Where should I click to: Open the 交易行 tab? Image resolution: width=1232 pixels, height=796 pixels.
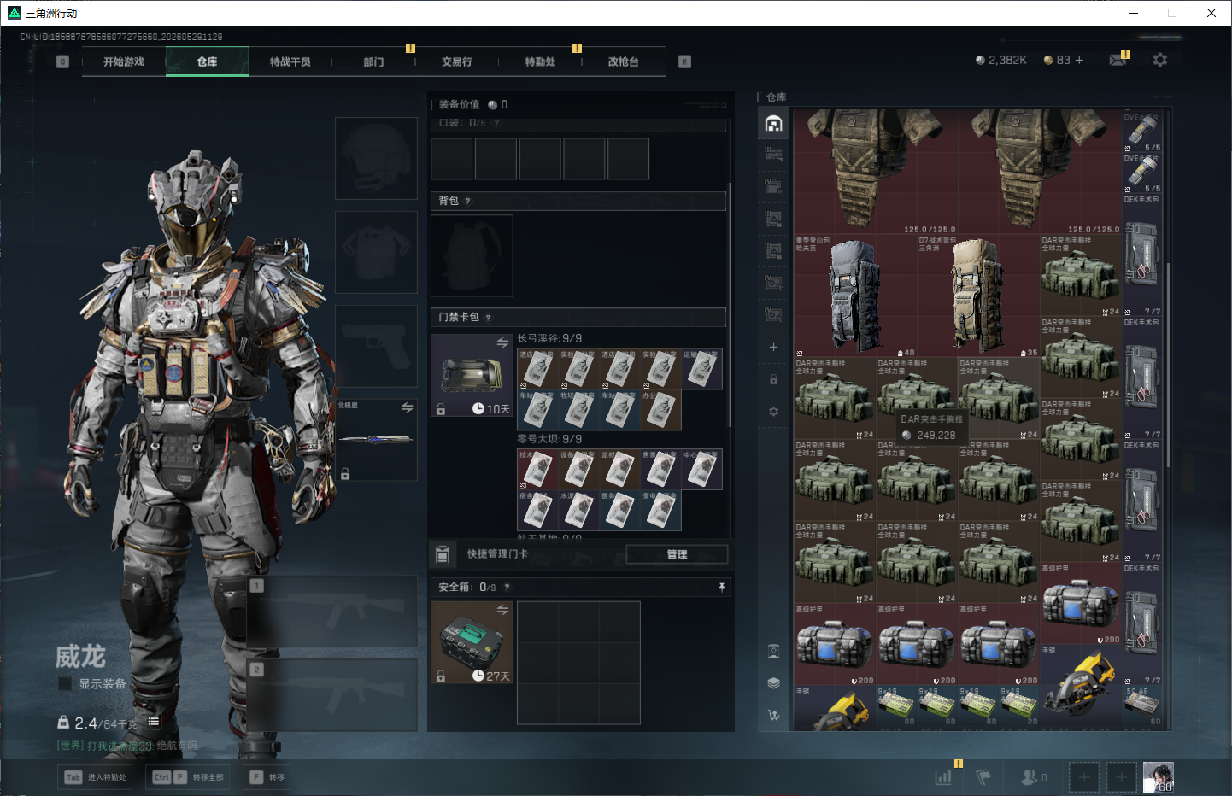(x=457, y=61)
